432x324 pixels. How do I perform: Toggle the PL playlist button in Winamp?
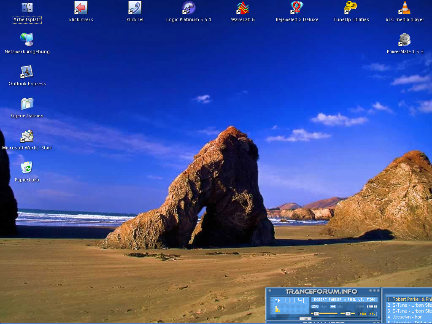point(373,314)
